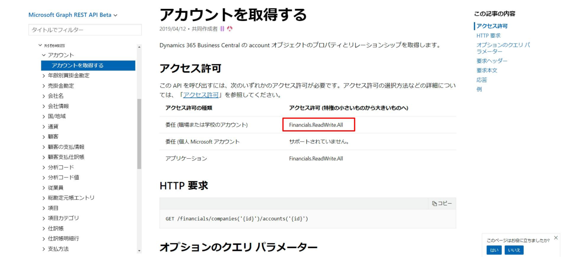
Task: Jump to アクセス許可 in article contents
Action: [x=492, y=26]
